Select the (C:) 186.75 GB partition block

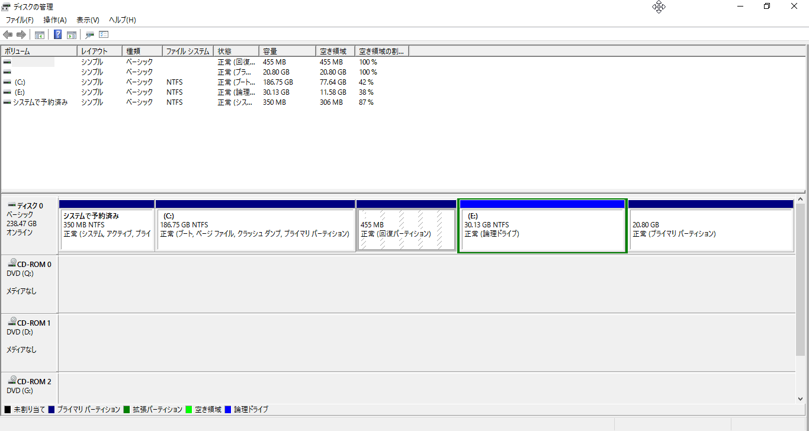[255, 226]
